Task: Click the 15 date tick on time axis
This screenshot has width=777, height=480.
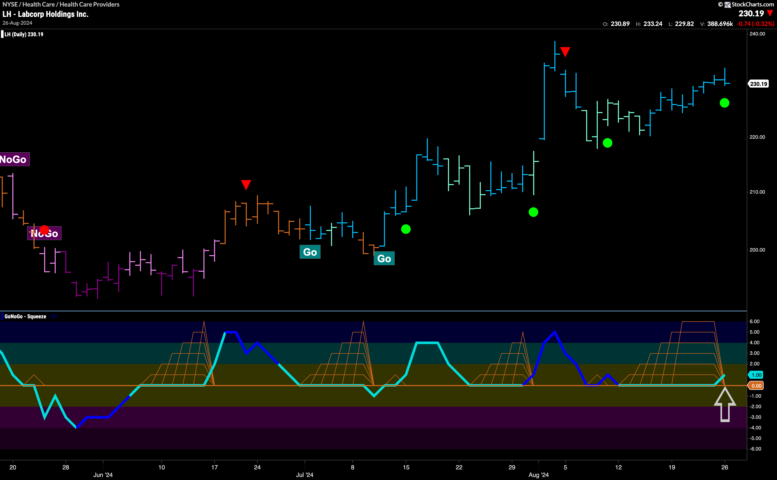Action: (406, 467)
